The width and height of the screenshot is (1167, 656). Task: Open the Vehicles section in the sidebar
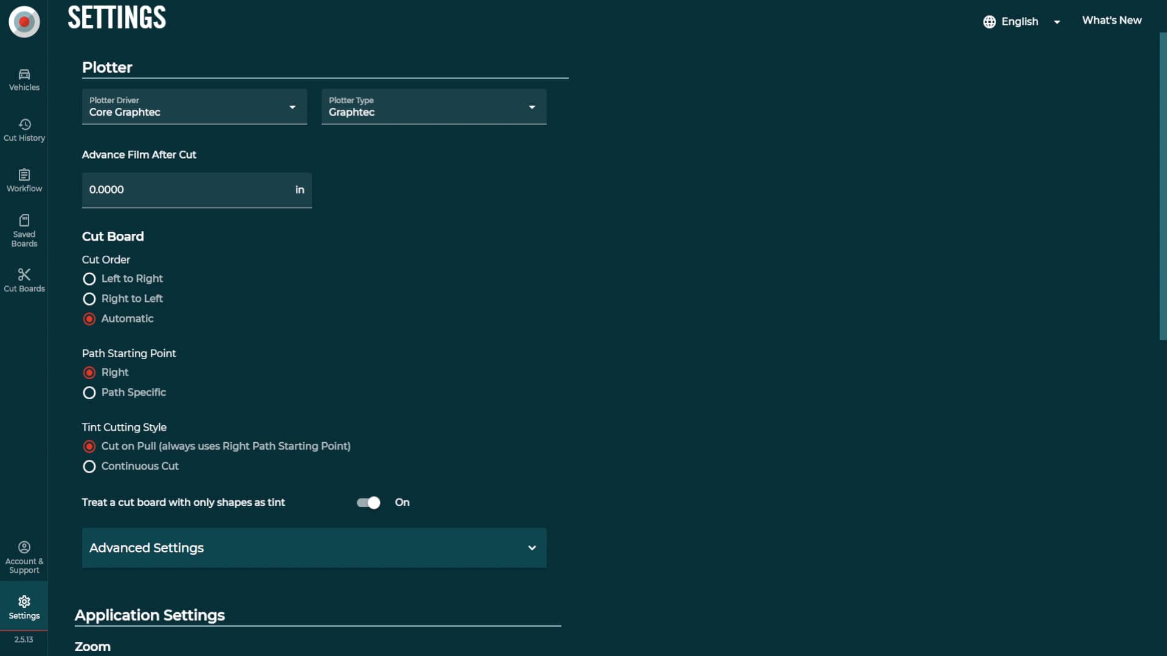[x=24, y=80]
